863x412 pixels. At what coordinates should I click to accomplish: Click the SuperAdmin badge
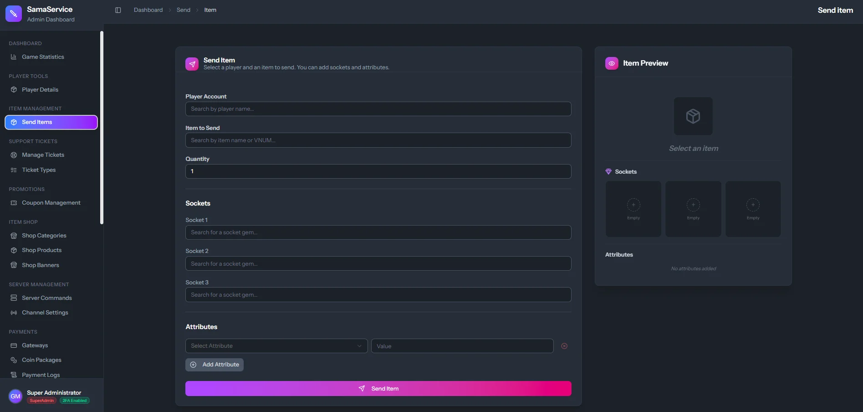(42, 401)
